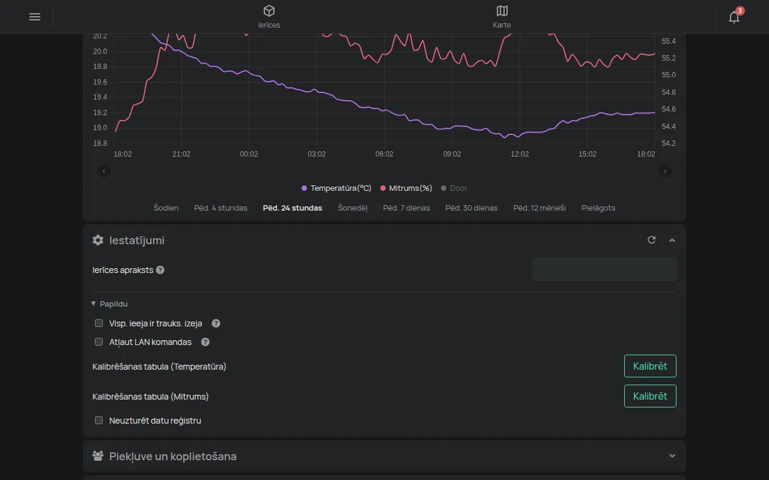Select Pēd. 30 dienas time range
This screenshot has width=769, height=480.
tap(472, 208)
